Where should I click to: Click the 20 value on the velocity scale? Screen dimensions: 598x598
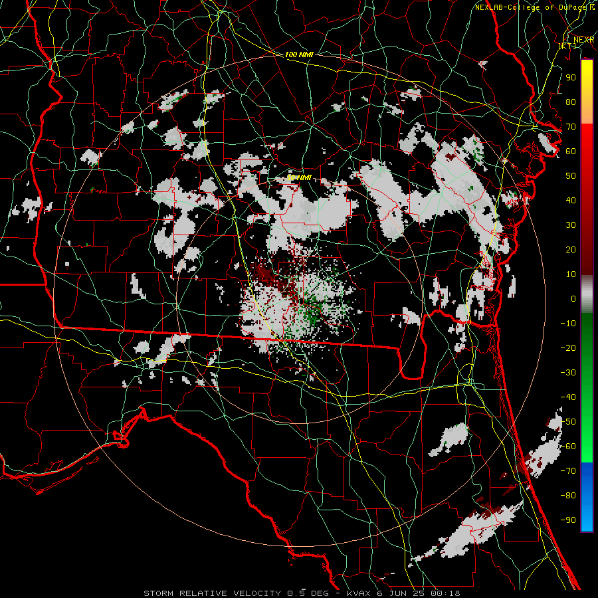click(x=571, y=249)
